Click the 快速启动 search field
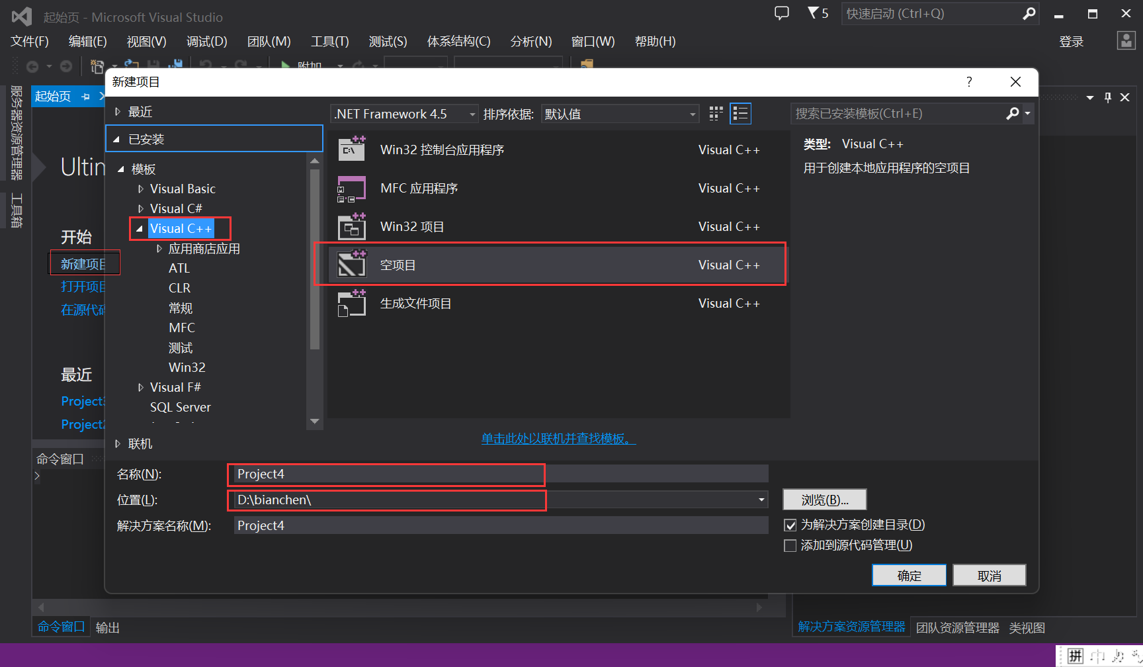This screenshot has width=1143, height=667. click(x=931, y=13)
